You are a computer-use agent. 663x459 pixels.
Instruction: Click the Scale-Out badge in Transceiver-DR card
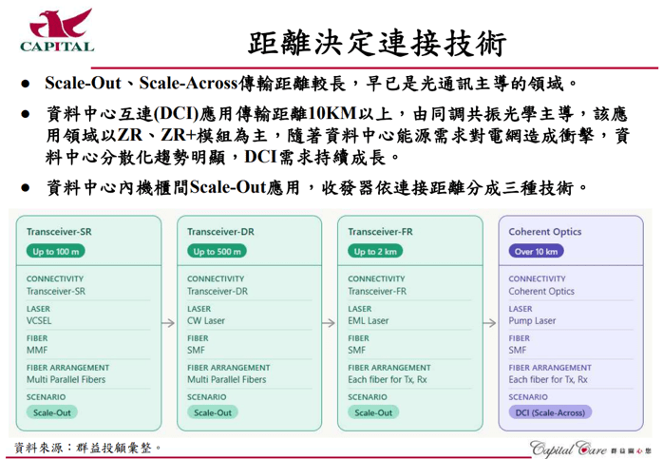point(213,412)
